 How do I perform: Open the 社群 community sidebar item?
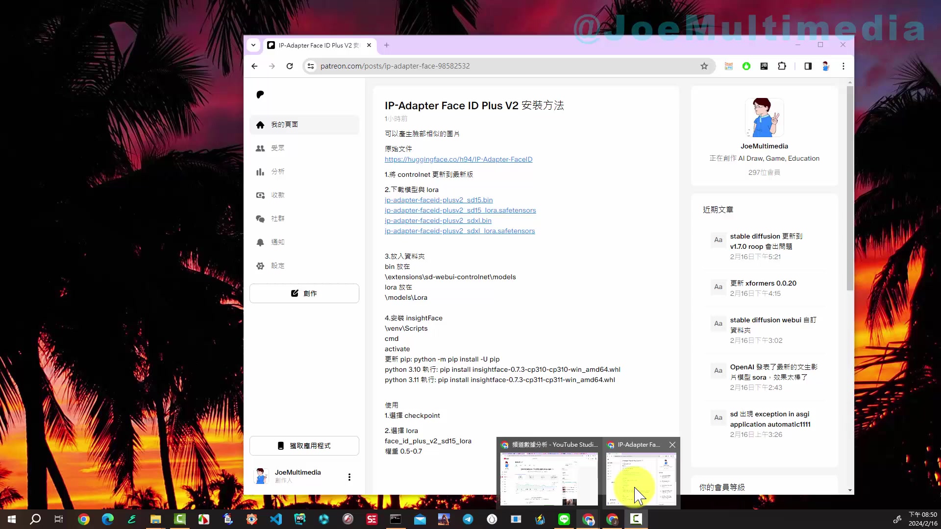(277, 218)
